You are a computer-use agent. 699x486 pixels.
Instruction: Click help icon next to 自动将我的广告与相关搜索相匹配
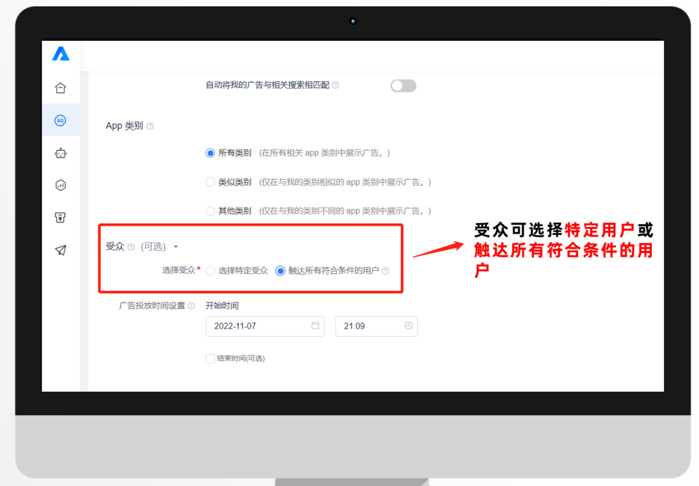336,85
